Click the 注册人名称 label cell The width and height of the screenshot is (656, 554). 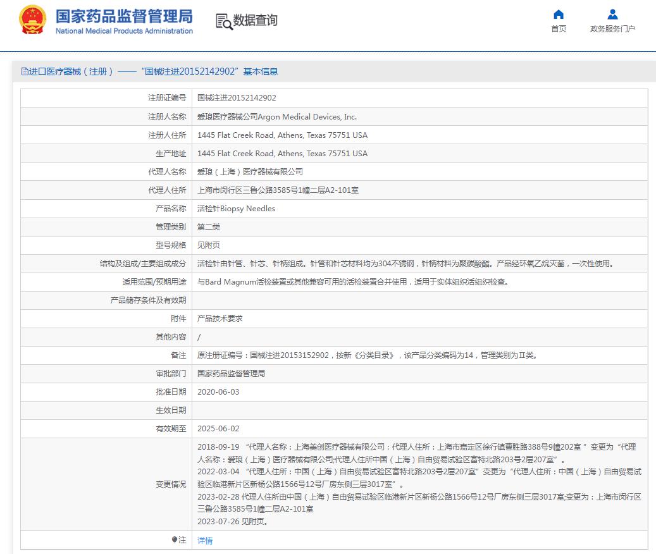(106, 116)
